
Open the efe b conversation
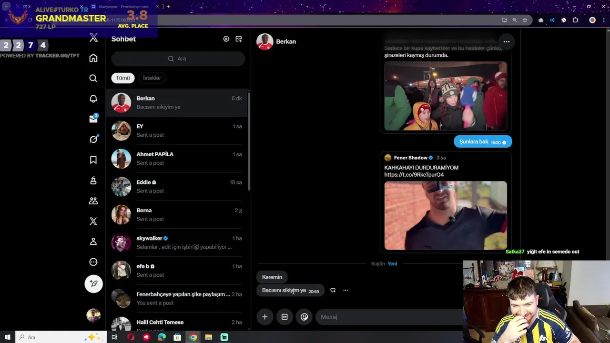(177, 271)
